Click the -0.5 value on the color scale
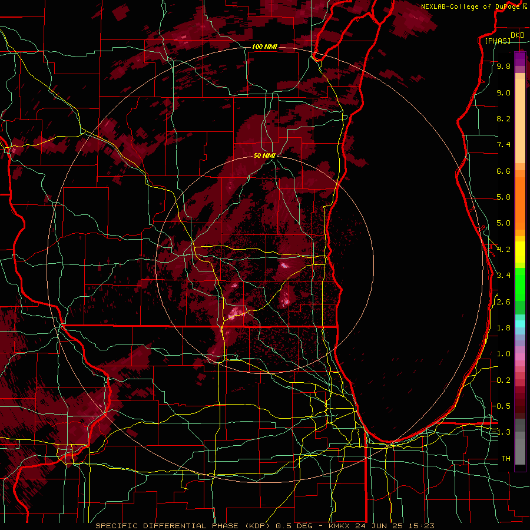Viewport: 530px width, 530px height. coord(502,406)
